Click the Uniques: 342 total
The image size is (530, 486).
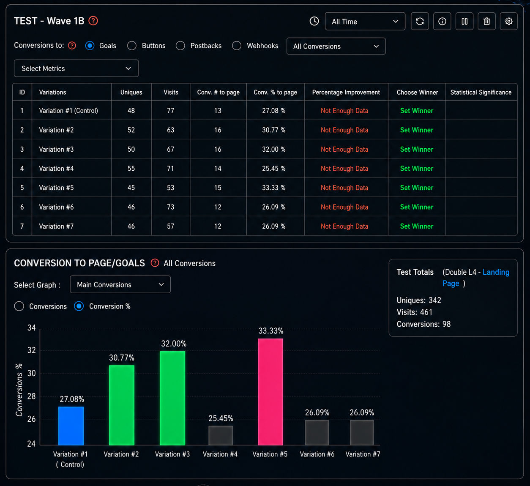point(419,300)
